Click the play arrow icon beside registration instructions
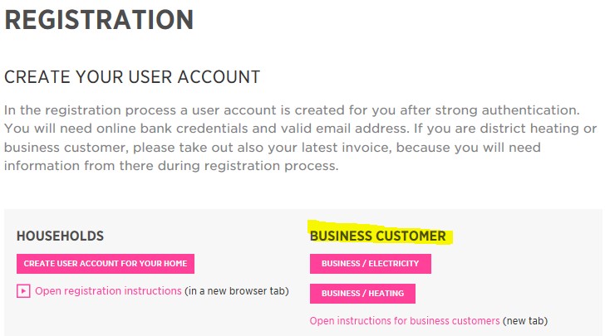605x336 pixels. tap(23, 291)
